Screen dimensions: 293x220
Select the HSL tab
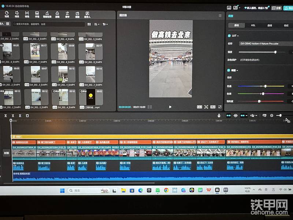[x=253, y=25]
